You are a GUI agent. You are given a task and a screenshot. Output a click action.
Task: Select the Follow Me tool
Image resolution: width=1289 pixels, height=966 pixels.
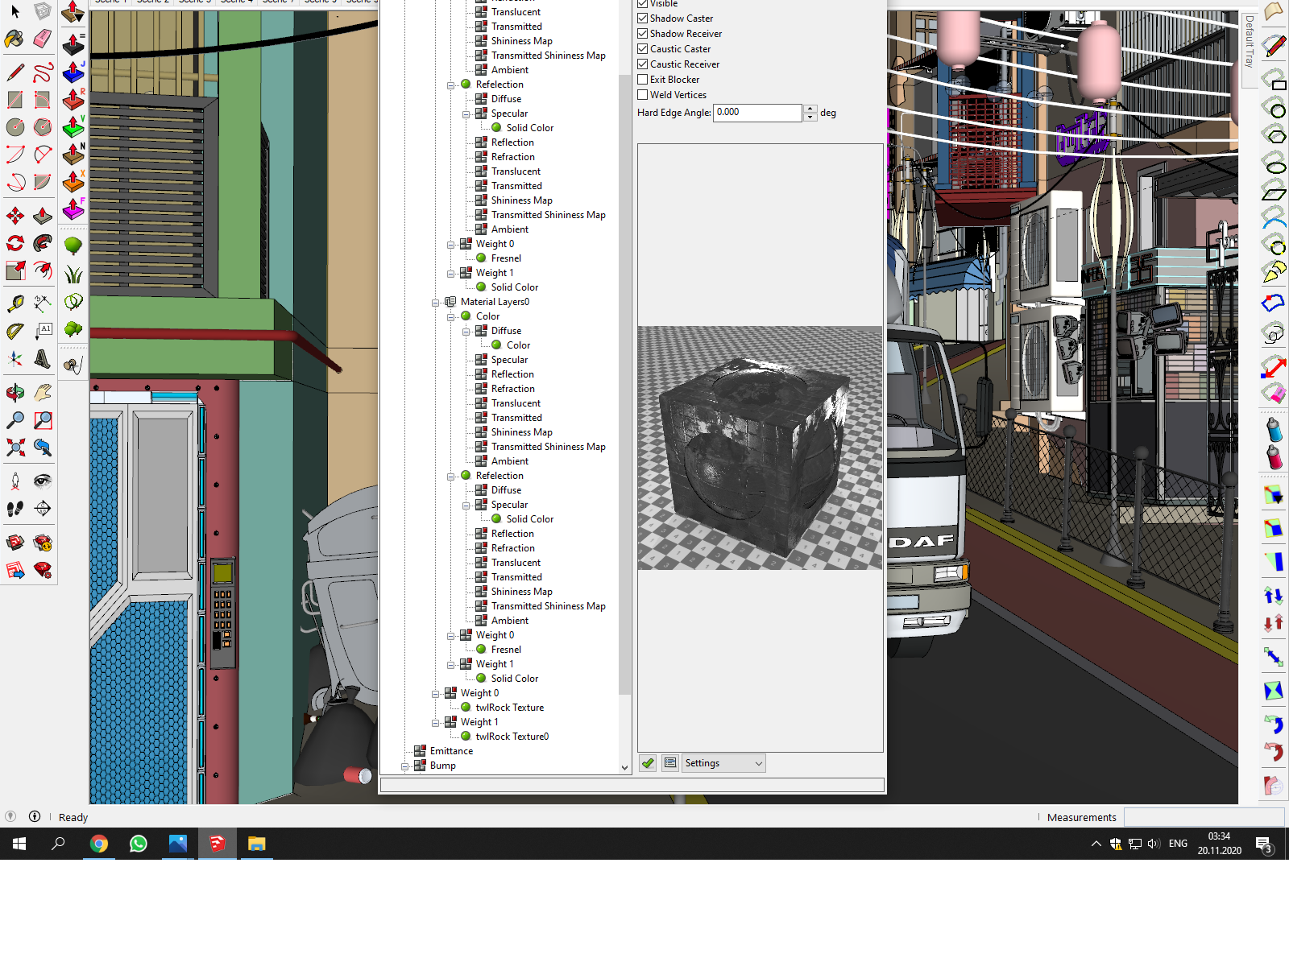pos(43,243)
